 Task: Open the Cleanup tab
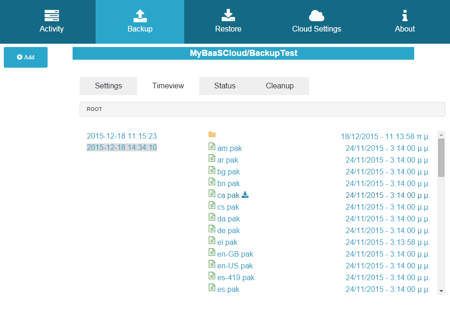point(280,86)
